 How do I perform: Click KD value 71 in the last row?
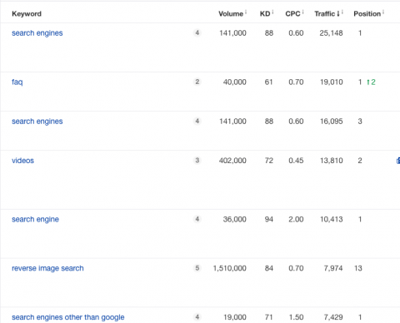pos(269,317)
